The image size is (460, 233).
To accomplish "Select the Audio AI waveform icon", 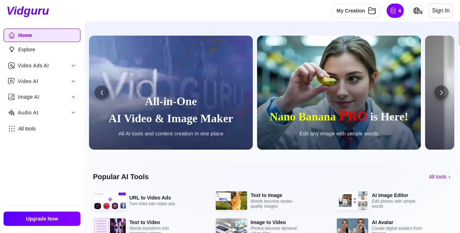I will click(x=11, y=113).
